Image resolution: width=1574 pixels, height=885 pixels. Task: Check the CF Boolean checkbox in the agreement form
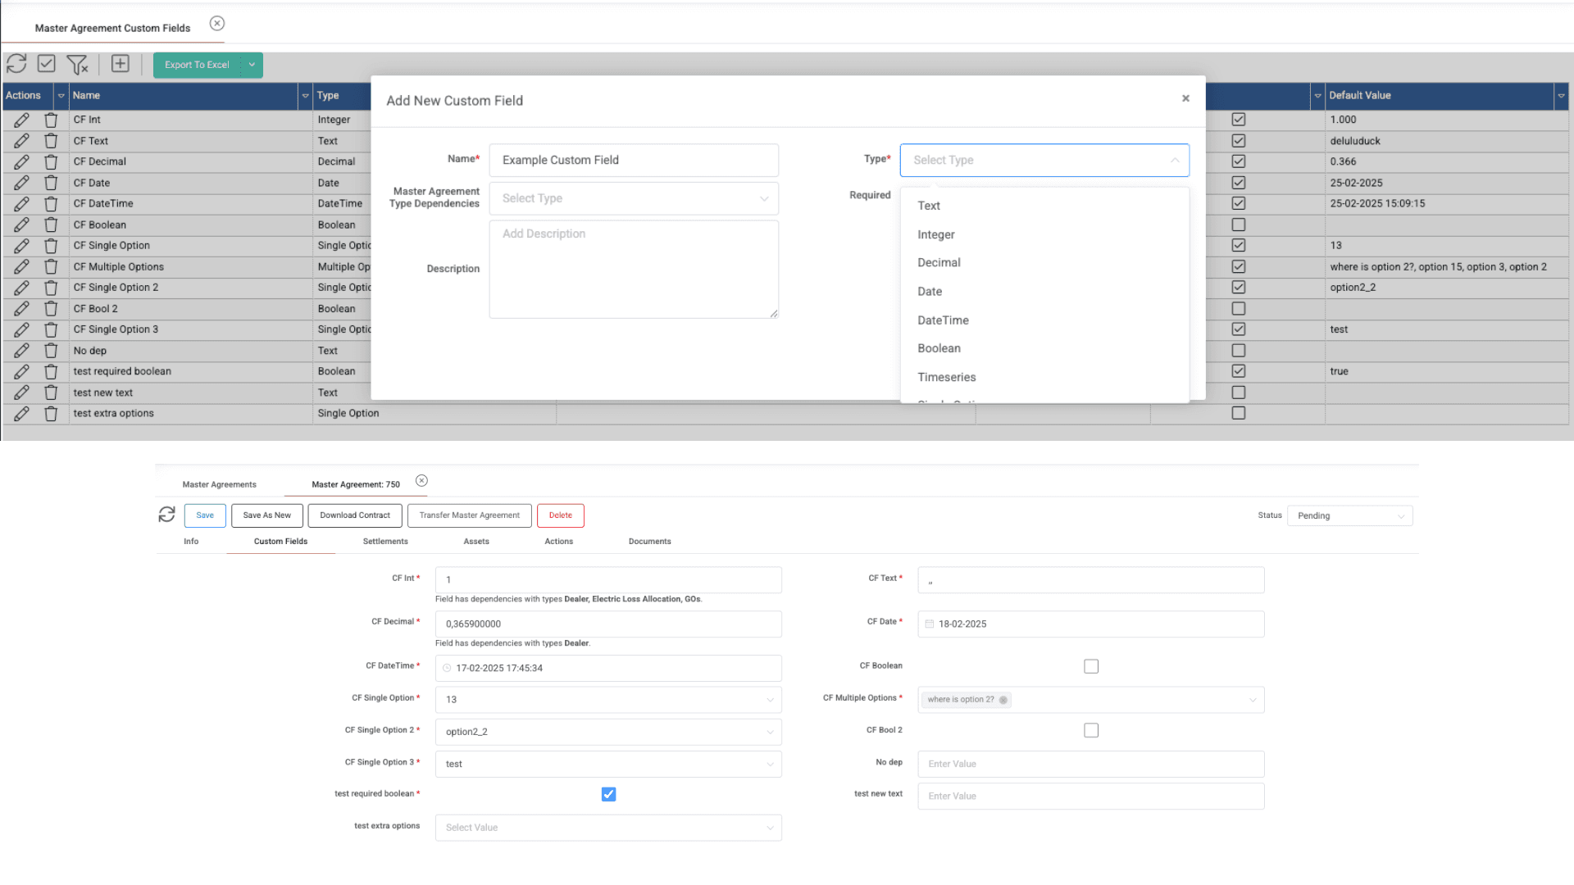(x=1091, y=666)
